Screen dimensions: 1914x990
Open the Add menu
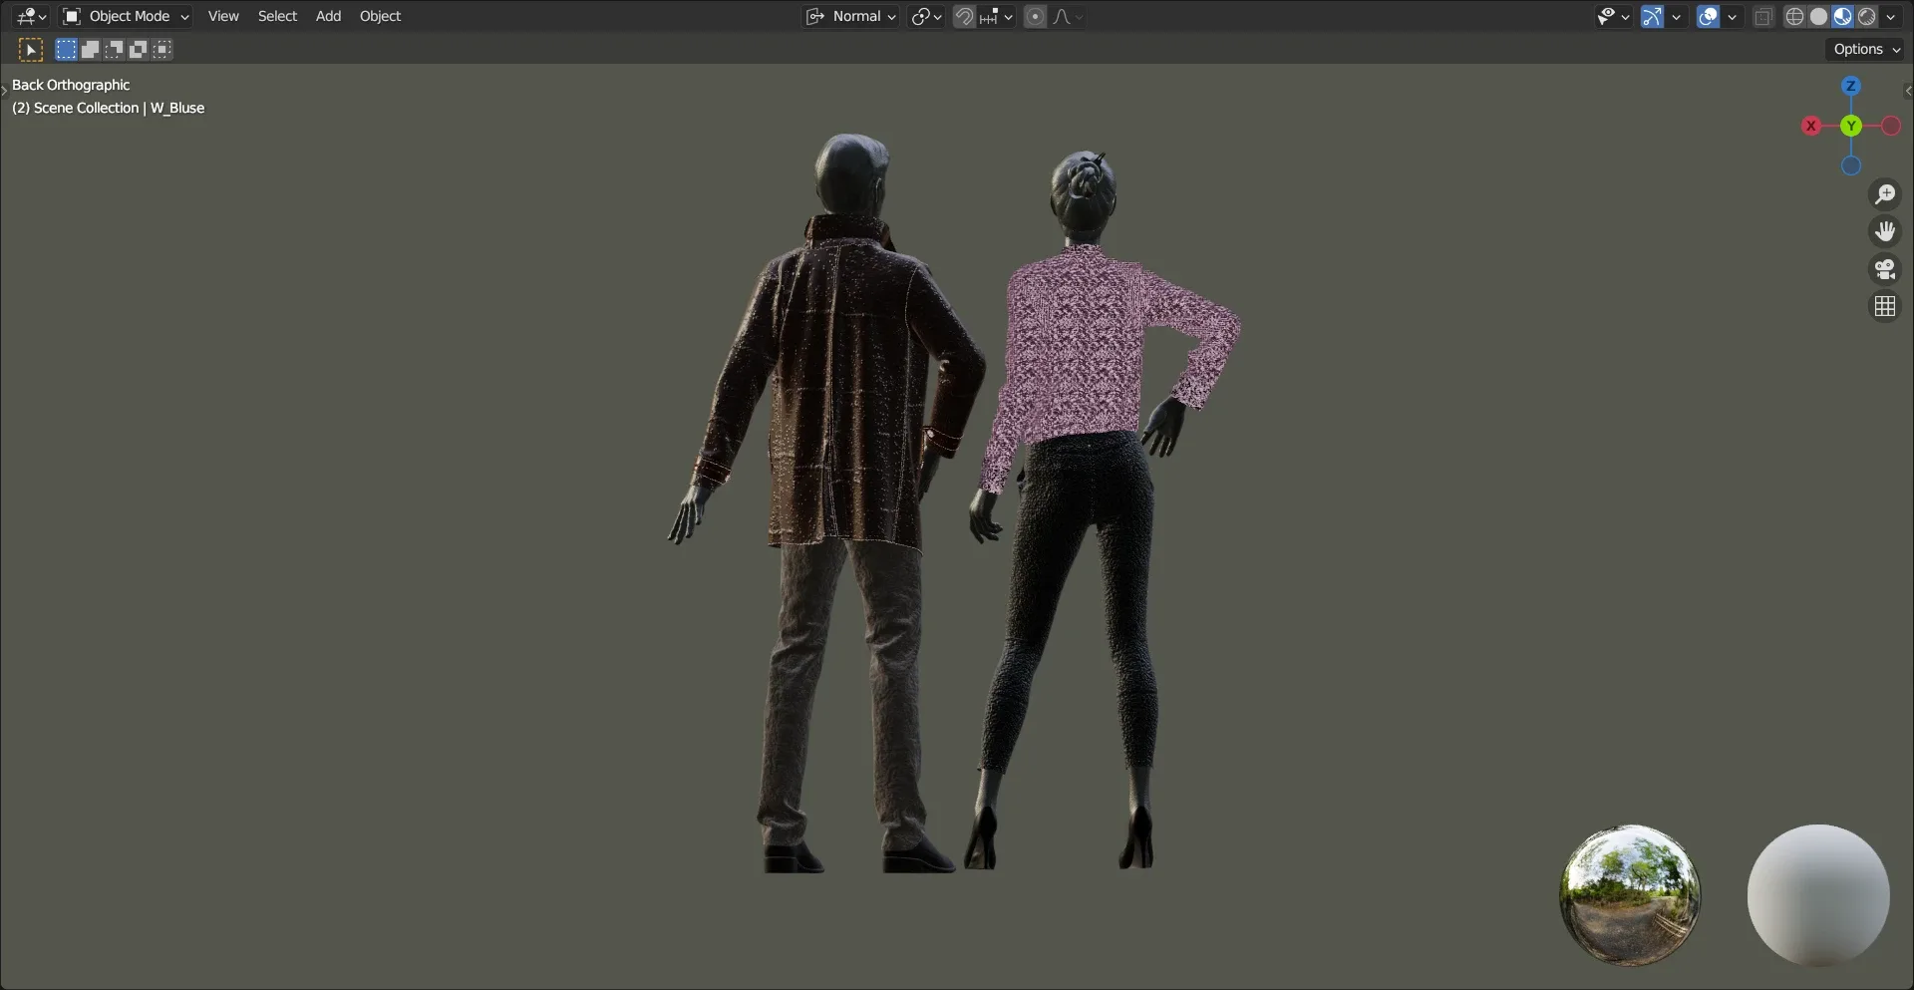point(328,16)
